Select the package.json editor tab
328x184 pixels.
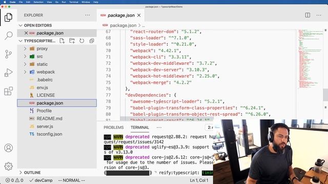[121, 15]
